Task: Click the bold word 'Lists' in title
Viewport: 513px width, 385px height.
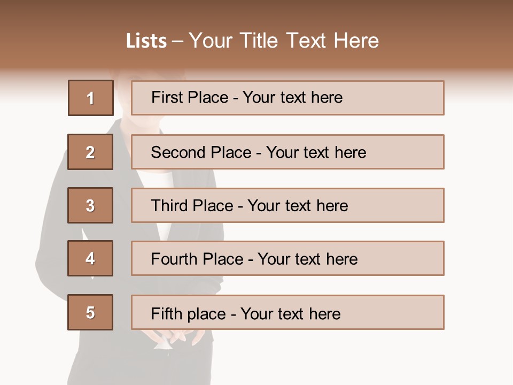Action: (x=146, y=41)
